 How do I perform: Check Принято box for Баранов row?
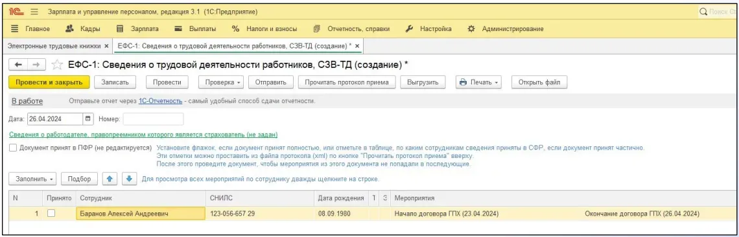pyautogui.click(x=51, y=214)
